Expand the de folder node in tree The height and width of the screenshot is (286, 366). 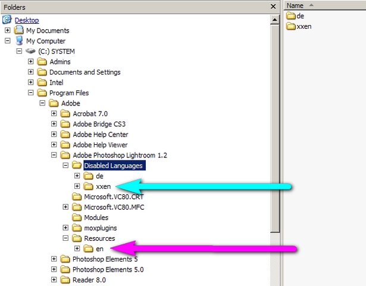[x=77, y=176]
